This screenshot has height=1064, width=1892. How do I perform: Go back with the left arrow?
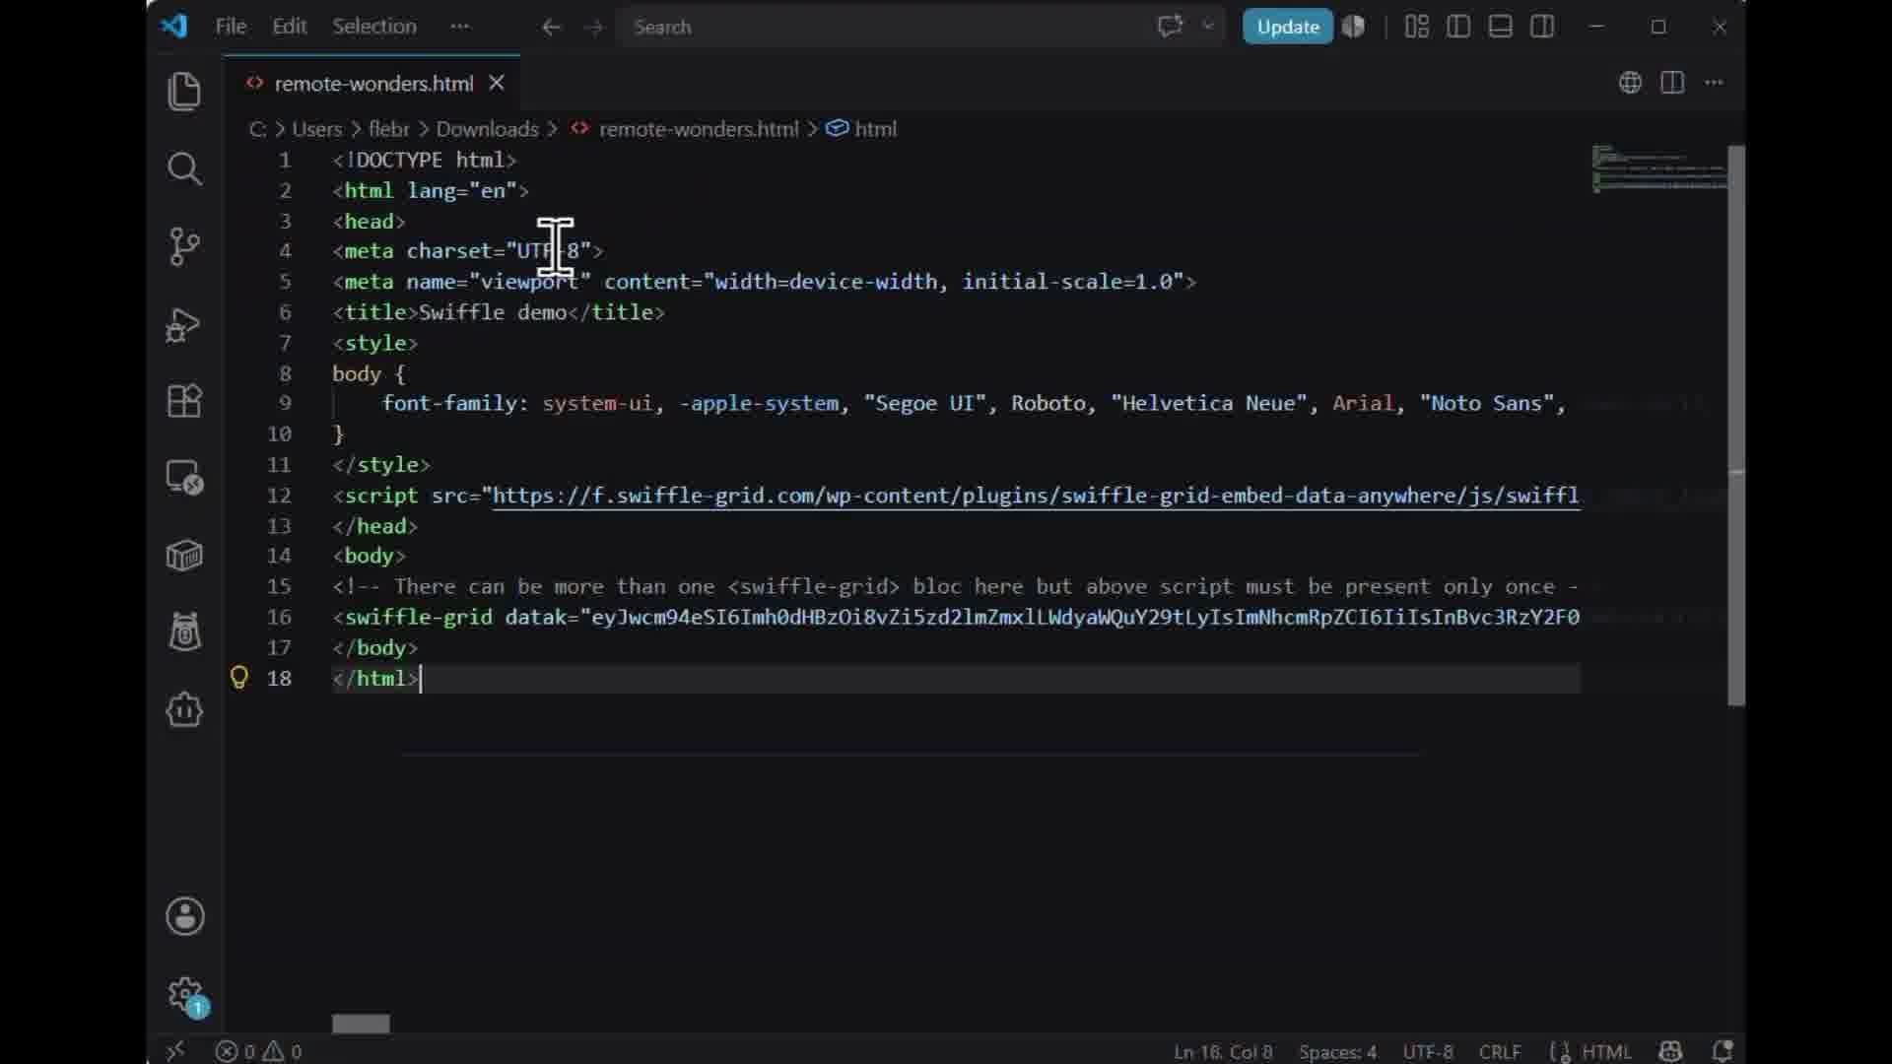click(x=551, y=27)
